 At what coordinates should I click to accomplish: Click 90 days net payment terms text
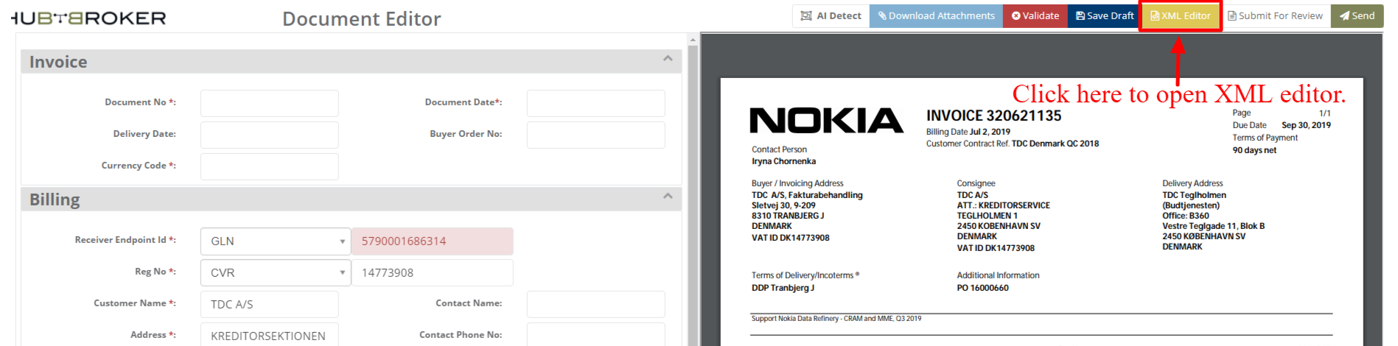coord(1254,150)
